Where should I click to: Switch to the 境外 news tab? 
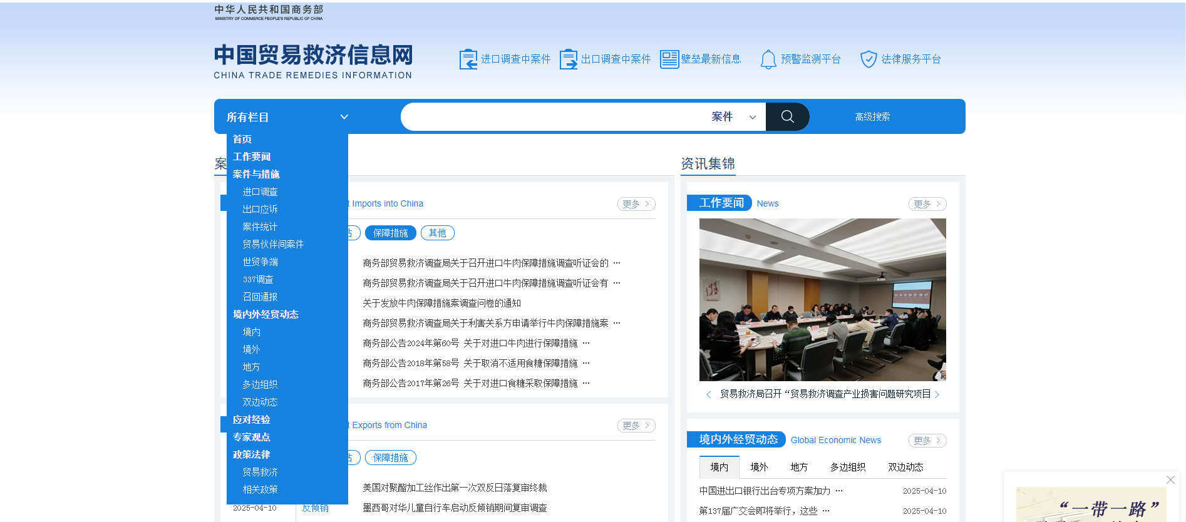click(x=759, y=468)
